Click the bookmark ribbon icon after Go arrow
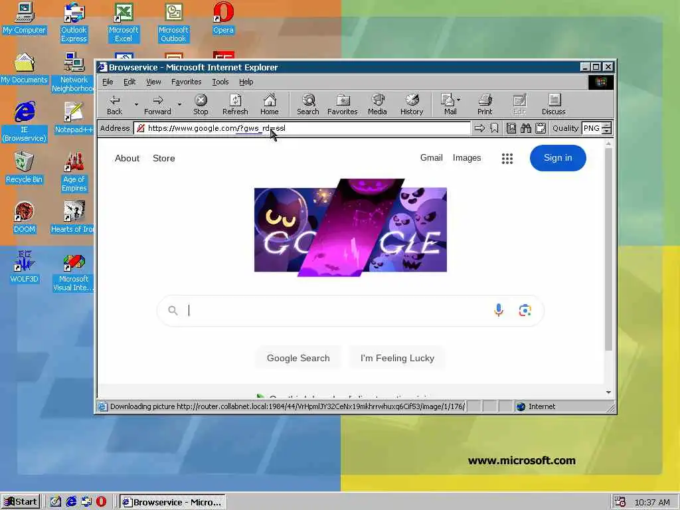 click(x=494, y=128)
